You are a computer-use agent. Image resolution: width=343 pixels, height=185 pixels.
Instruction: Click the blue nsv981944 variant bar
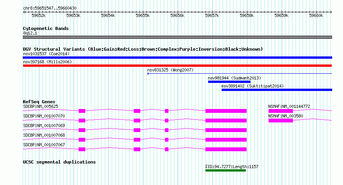coord(229,82)
